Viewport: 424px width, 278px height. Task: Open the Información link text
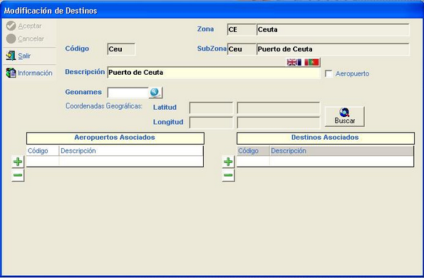pyautogui.click(x=35, y=73)
